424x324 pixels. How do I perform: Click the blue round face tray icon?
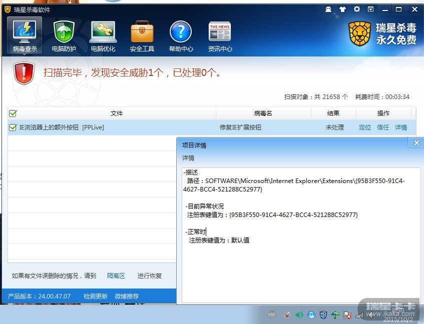(311, 315)
